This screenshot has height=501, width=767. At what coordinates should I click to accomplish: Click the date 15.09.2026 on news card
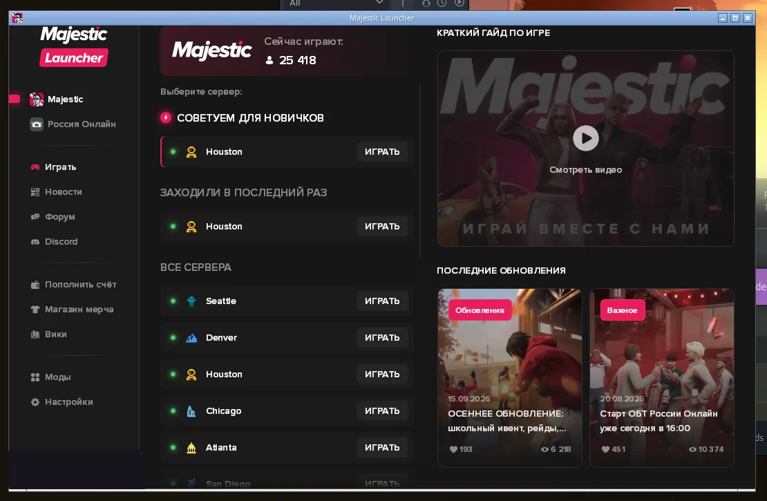[x=468, y=399]
